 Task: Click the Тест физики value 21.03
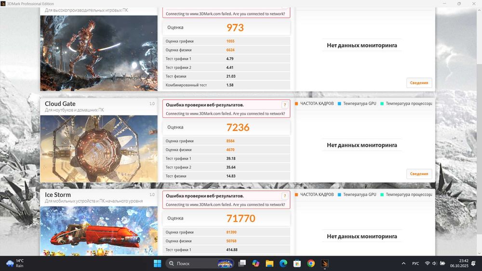[x=231, y=77]
